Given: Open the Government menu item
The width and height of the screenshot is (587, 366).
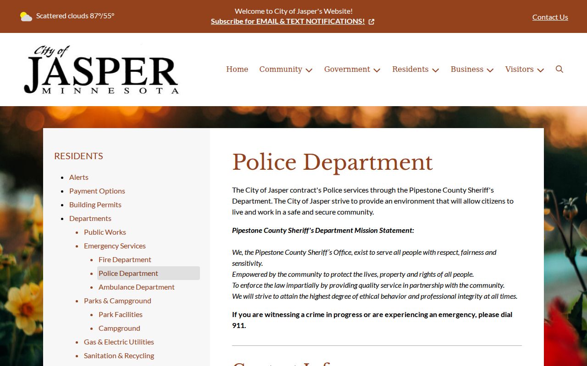Looking at the screenshot, I should tap(347, 69).
